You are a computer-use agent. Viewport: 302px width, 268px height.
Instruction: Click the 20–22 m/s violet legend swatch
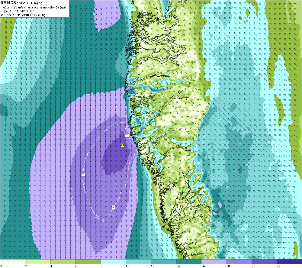[x=264, y=262]
